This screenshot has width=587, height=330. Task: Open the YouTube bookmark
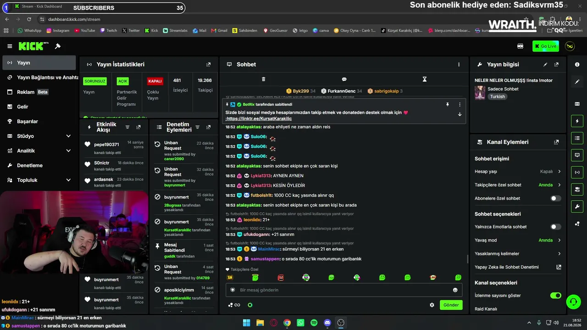click(x=84, y=31)
